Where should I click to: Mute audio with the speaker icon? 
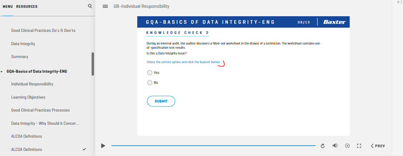point(335,146)
